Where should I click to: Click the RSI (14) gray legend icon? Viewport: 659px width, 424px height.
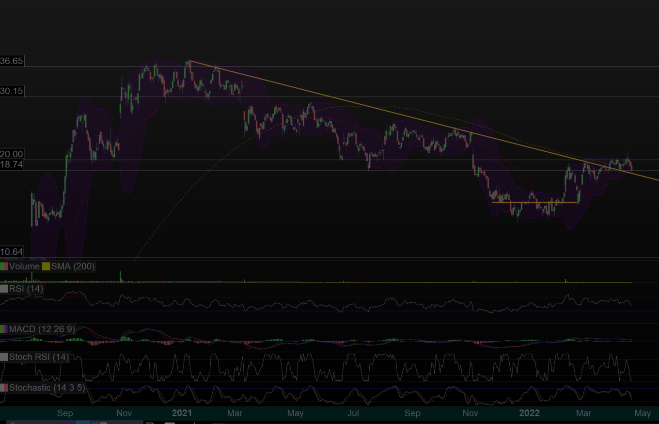click(x=4, y=289)
